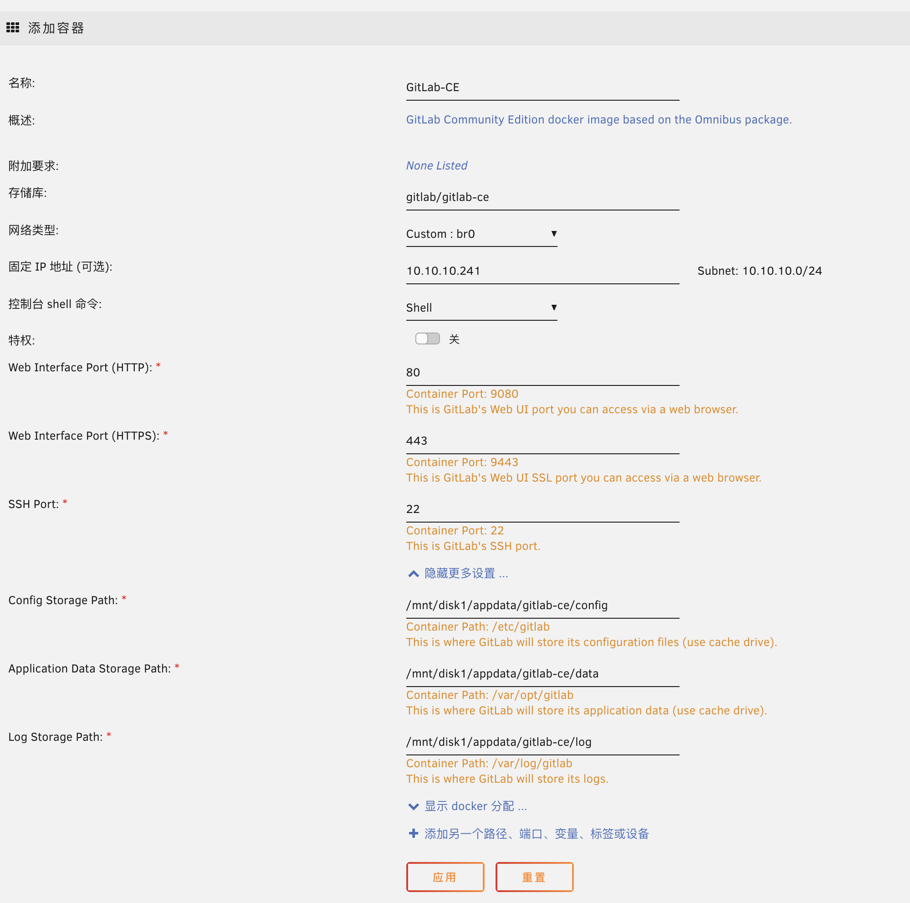This screenshot has height=903, width=910.
Task: Click the None Listed text
Action: tap(437, 166)
